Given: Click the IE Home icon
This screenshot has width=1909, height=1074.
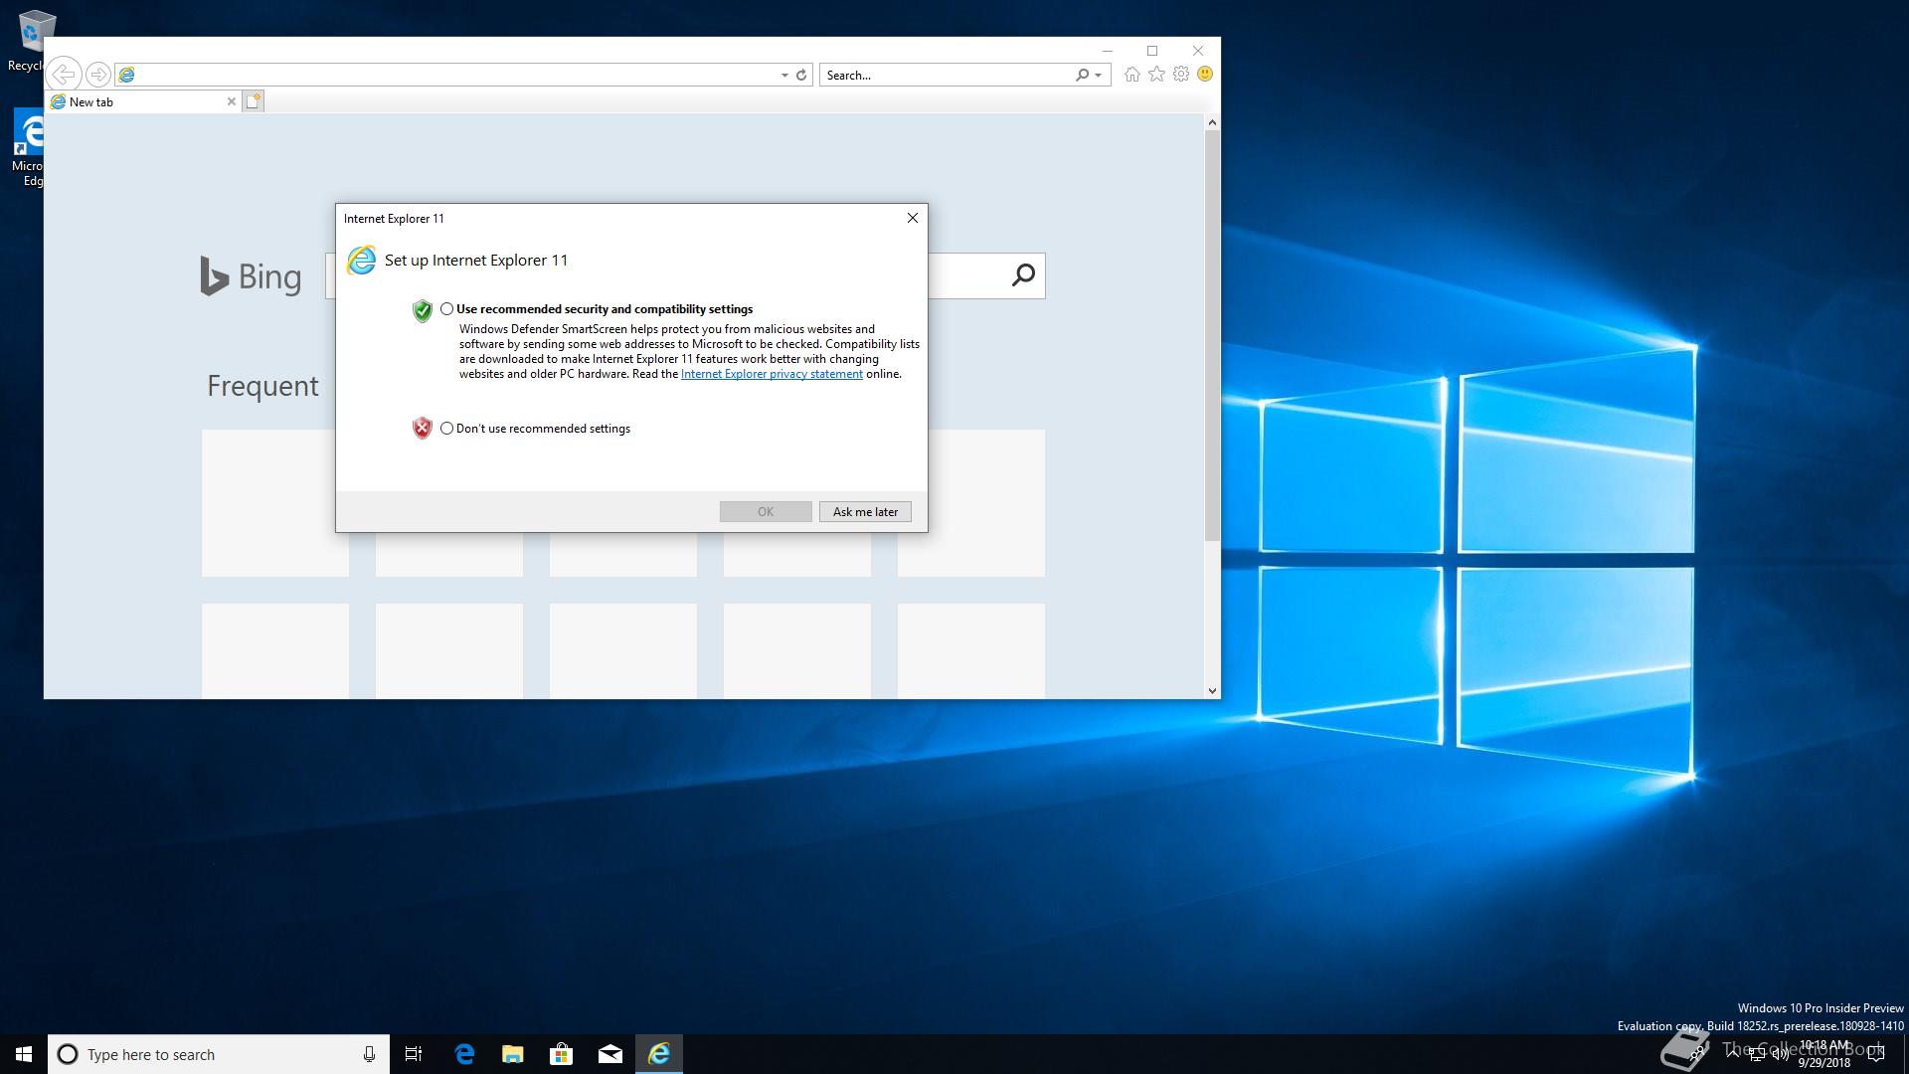Looking at the screenshot, I should point(1131,75).
